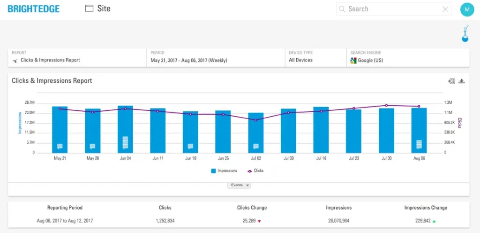The width and height of the screenshot is (480, 233).
Task: Click the Jul 02 x-axis label
Action: (x=256, y=159)
